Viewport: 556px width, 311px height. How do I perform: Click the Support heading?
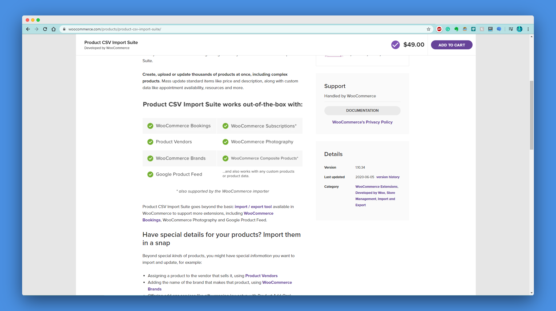tap(335, 86)
